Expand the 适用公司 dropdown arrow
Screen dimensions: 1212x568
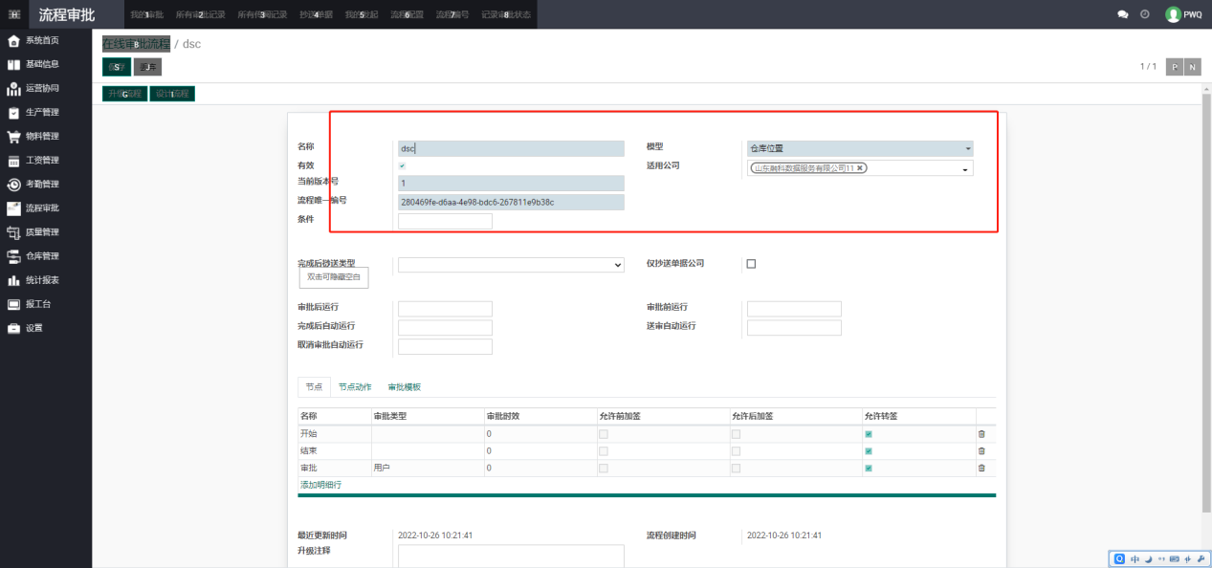point(965,169)
